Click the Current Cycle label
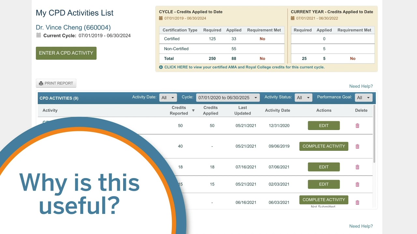 click(60, 36)
